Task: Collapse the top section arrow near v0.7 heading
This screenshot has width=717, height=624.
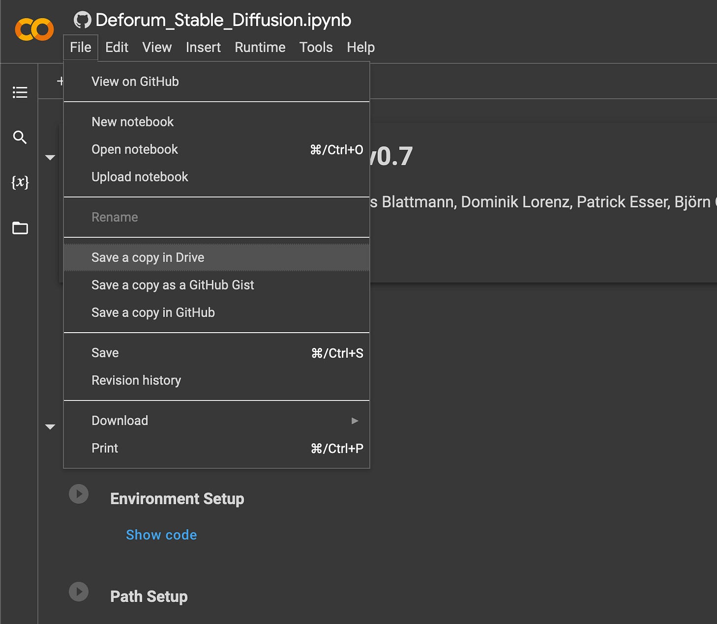Action: pos(50,157)
